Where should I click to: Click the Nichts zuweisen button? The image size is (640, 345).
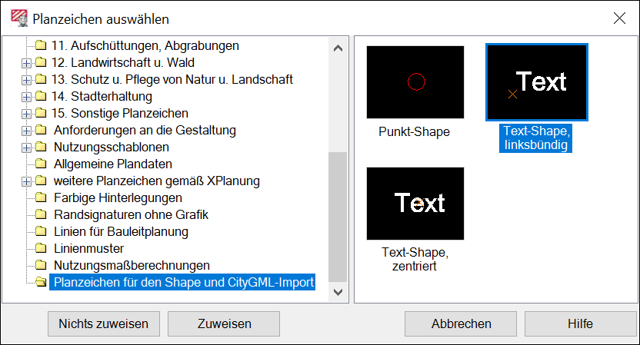click(x=104, y=324)
